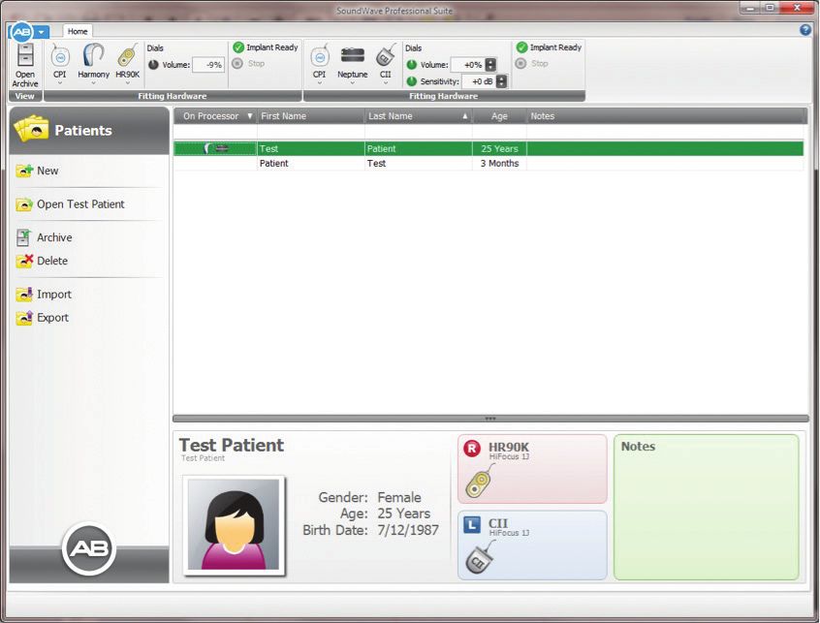Click the AB logo in sidebar

tap(89, 548)
